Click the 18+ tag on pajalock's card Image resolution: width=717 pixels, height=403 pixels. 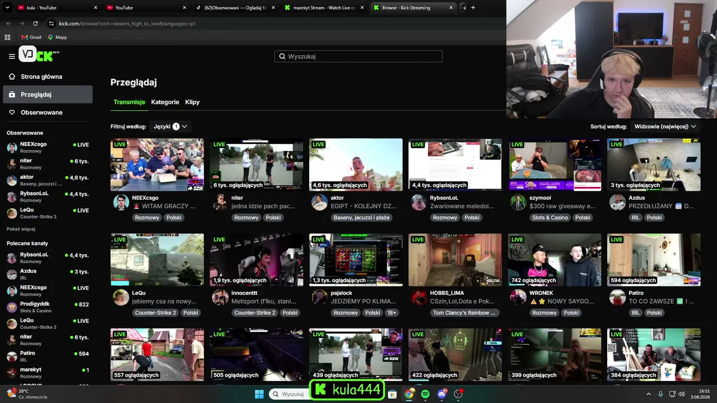coord(391,313)
